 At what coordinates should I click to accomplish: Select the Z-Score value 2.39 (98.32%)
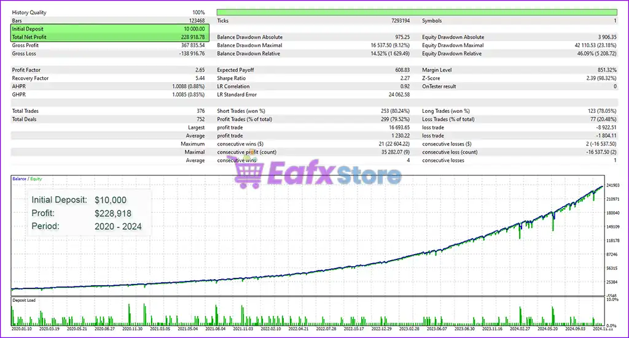coord(602,78)
